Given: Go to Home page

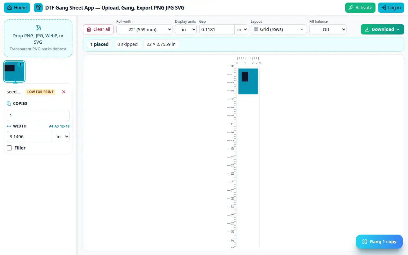Looking at the screenshot, I should click(17, 8).
